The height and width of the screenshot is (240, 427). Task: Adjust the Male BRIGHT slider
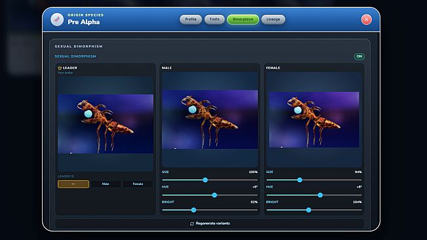(x=210, y=210)
